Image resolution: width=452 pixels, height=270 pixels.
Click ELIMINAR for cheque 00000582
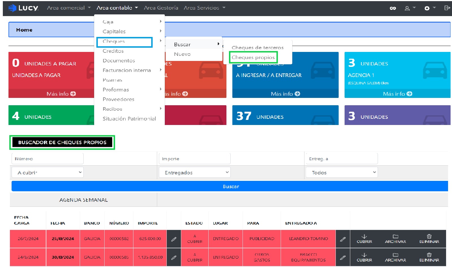(x=429, y=239)
